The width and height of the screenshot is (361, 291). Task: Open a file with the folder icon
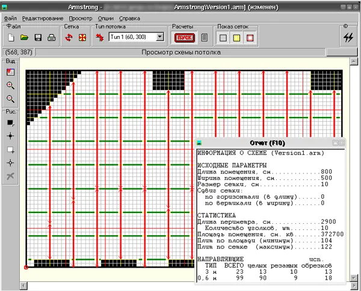coord(24,37)
